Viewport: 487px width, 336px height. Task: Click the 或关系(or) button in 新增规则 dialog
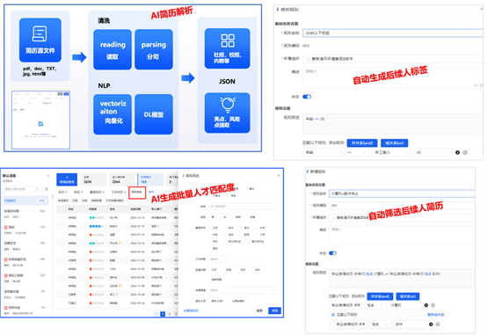tap(408, 296)
